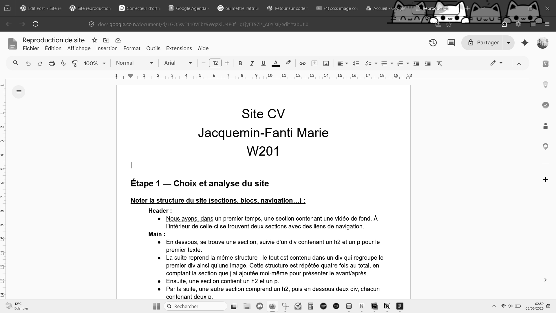Toggle bold formatting
The height and width of the screenshot is (313, 556).
coord(240,63)
